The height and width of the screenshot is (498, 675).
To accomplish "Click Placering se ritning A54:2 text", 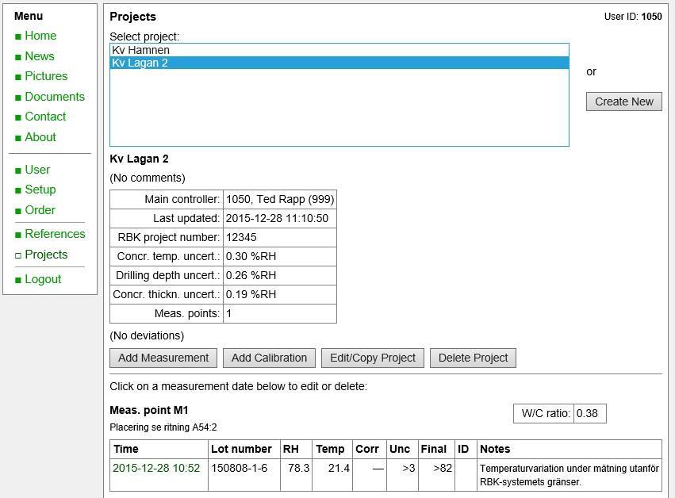I will pyautogui.click(x=163, y=427).
